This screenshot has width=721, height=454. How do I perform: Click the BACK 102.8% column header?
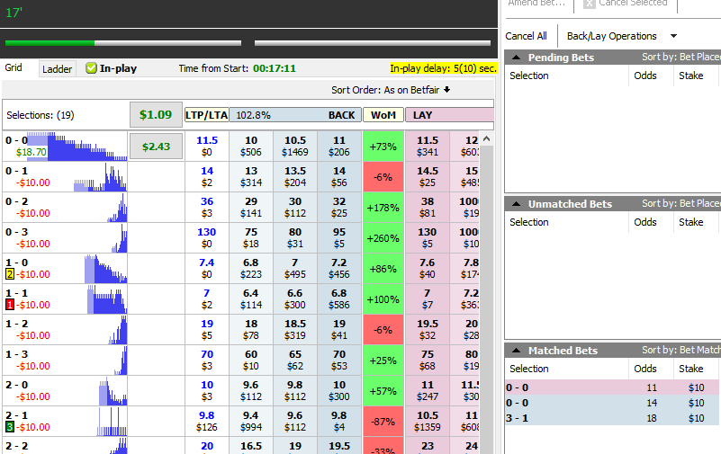pos(295,115)
